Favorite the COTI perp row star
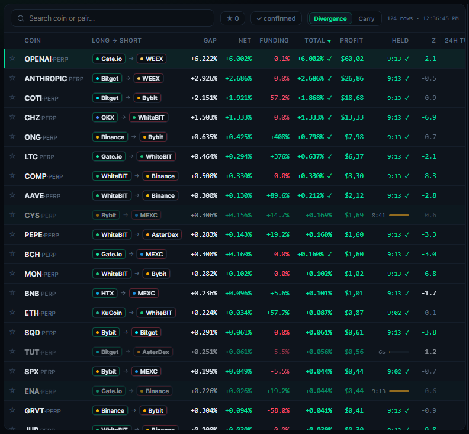 (x=12, y=97)
